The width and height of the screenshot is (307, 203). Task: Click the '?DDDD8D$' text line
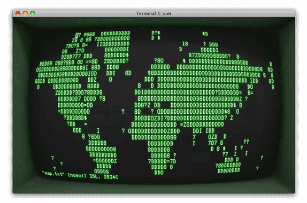click(75, 118)
